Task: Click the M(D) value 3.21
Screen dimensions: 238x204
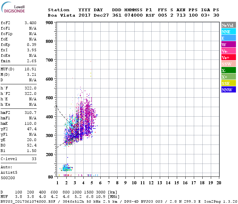Action: 32,74
